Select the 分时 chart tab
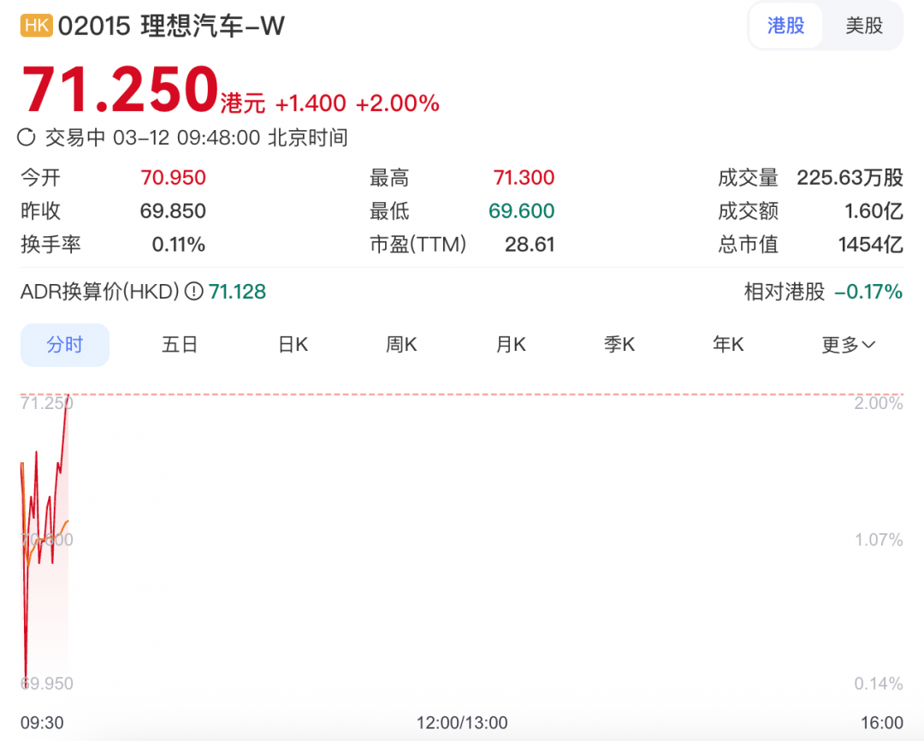This screenshot has height=741, width=924. coord(65,344)
